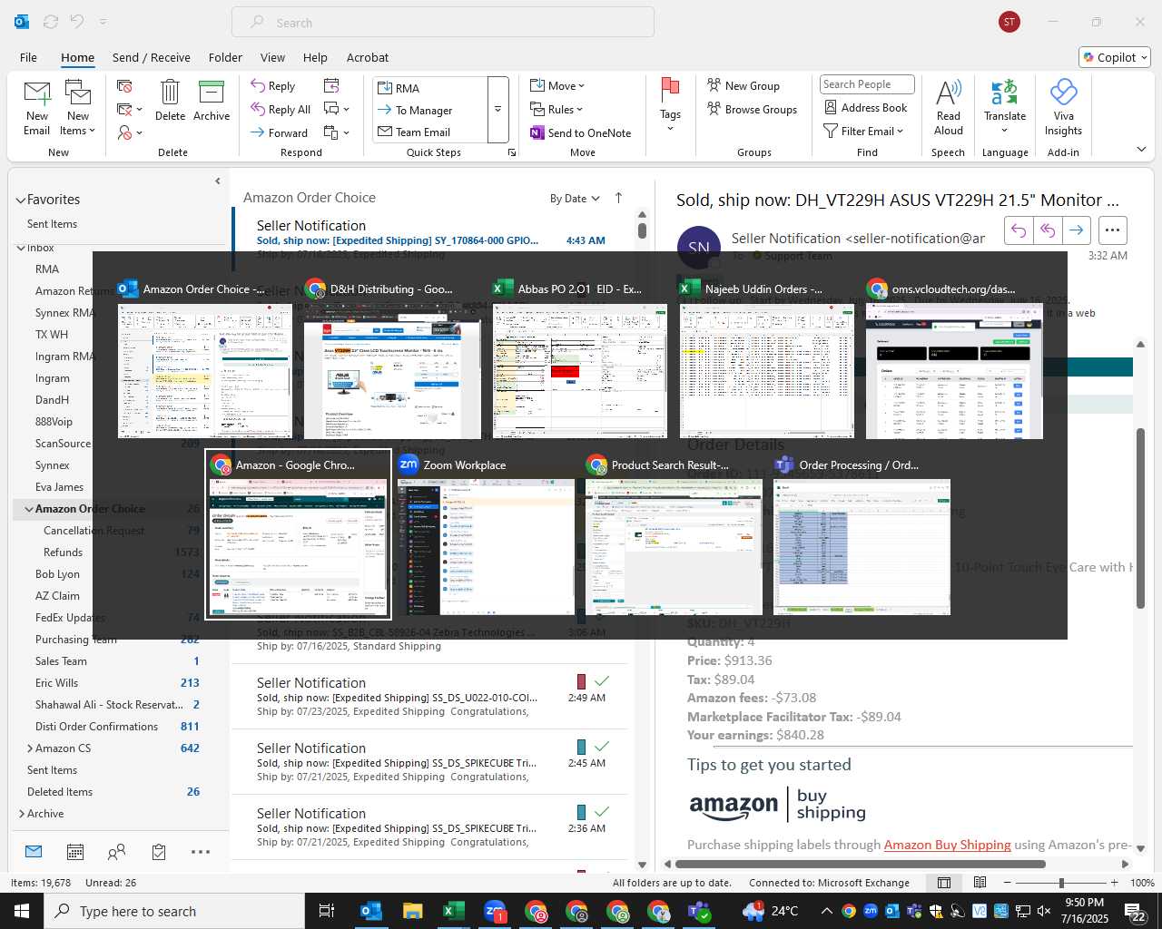Click Send to OneNote
Image resolution: width=1162 pixels, height=929 pixels.
[x=581, y=132]
